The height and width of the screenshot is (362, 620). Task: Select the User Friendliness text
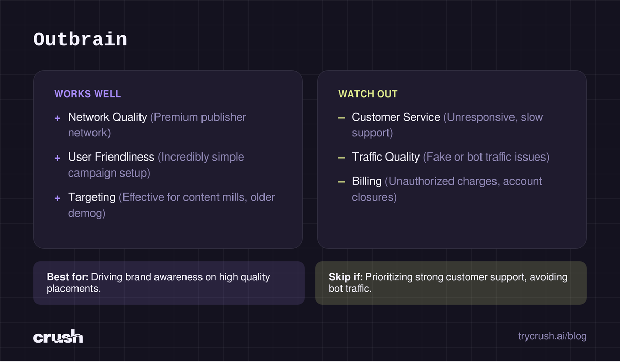[x=111, y=156]
